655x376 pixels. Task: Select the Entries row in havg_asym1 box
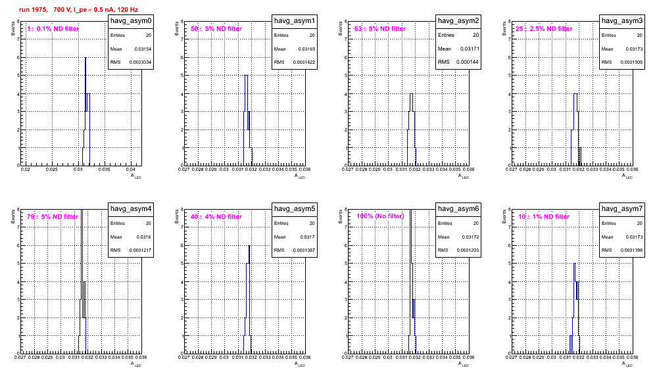(x=295, y=35)
